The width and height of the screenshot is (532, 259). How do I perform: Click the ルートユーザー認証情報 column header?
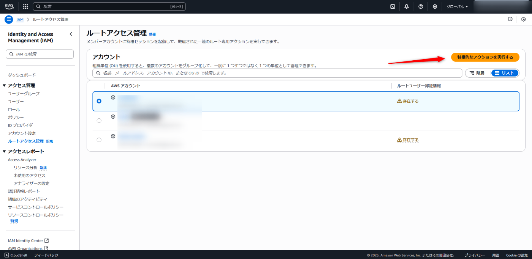tap(419, 86)
